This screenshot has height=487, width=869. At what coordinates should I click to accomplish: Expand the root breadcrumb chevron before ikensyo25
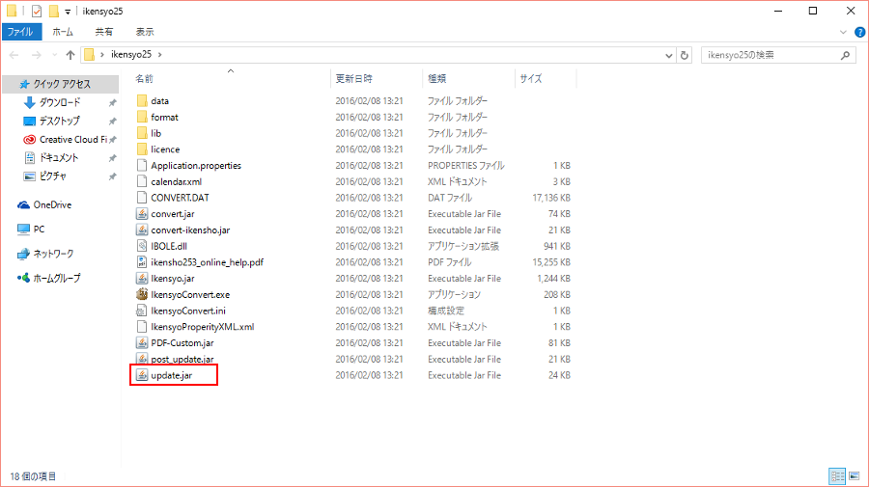point(102,54)
